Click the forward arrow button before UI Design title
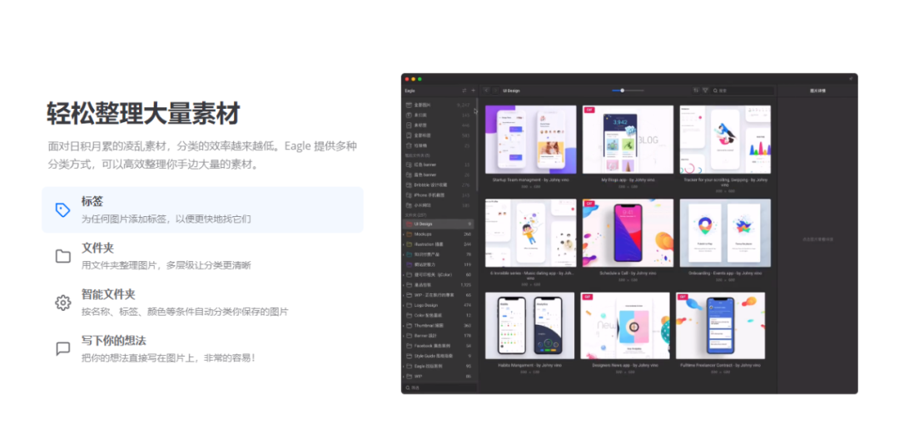Screen dimensions: 899x433 tap(495, 91)
